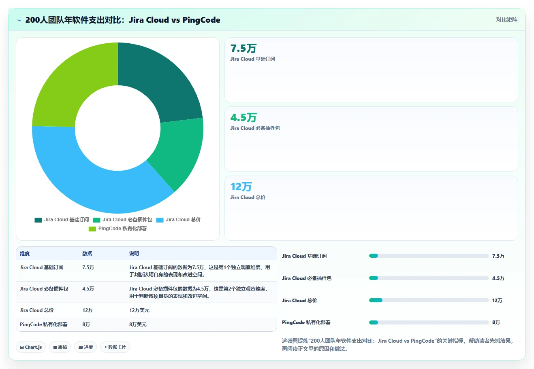
Task: Toggle Jira Cloud 必备插件包 legend swatch
Action: click(x=96, y=220)
